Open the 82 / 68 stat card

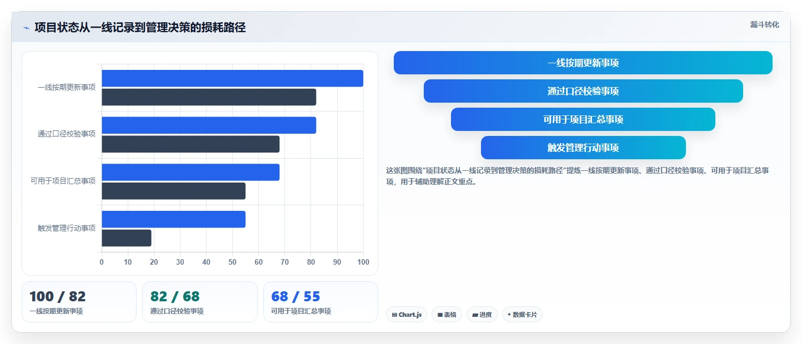pyautogui.click(x=200, y=302)
